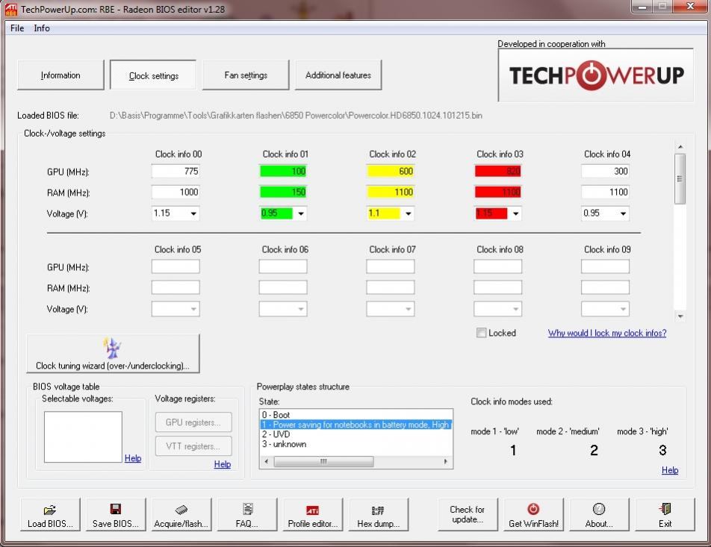This screenshot has height=547, width=711.
Task: Expand Clock info 00 voltage dropdown
Action: tap(193, 213)
